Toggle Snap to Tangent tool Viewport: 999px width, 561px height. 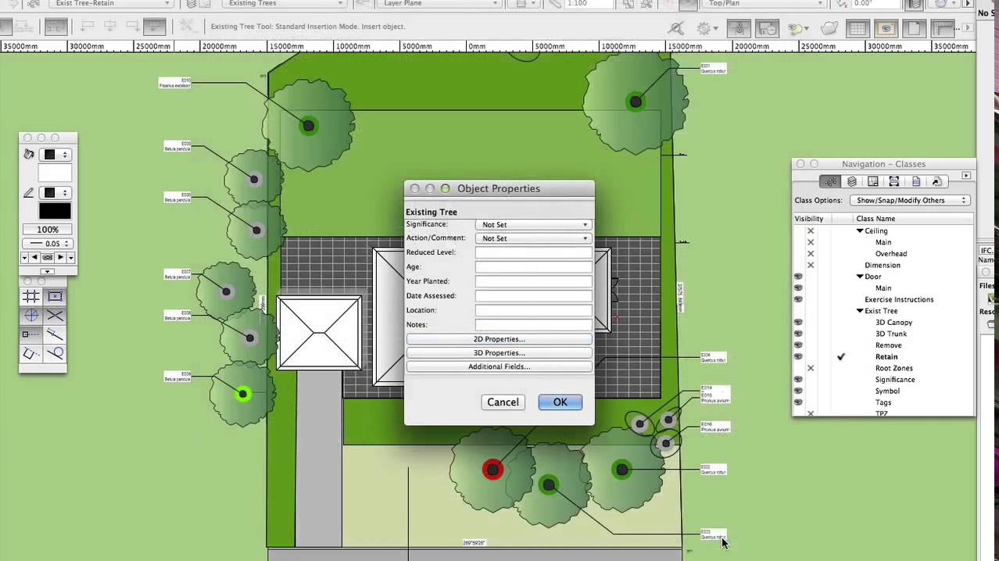click(x=55, y=354)
